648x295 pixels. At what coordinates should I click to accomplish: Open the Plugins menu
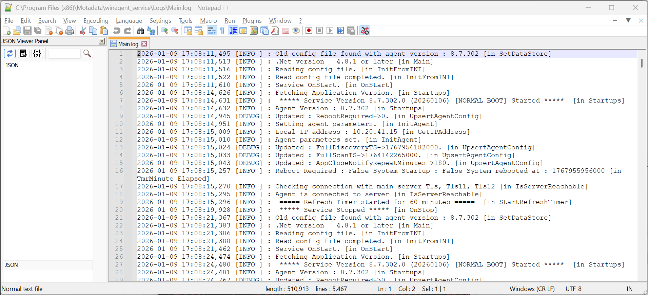pos(252,21)
